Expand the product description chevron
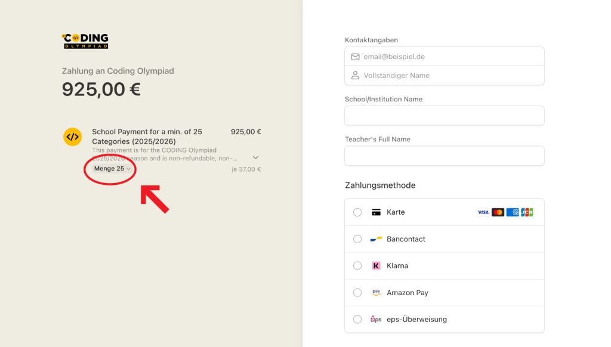This screenshot has width=611, height=347. click(255, 157)
